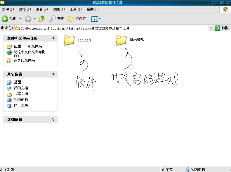
Task: Click the Toolset folder name
Action: 84,40
